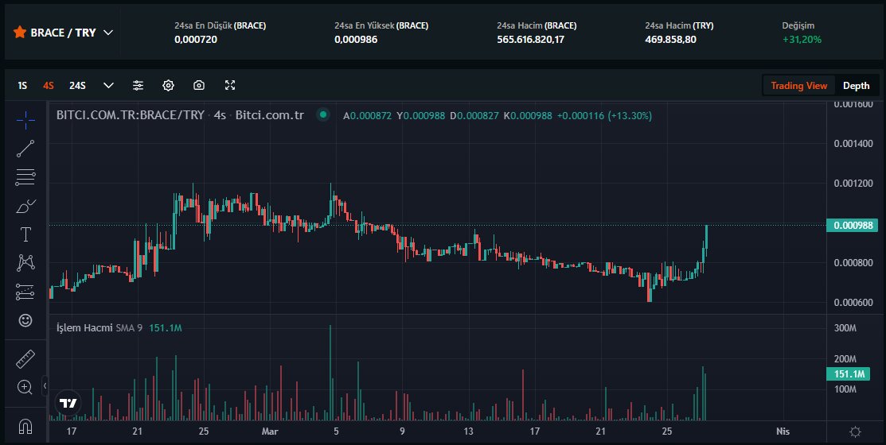Click the 24sa Hacim (TRY) value 469.858,80
The image size is (886, 445).
[x=671, y=40]
